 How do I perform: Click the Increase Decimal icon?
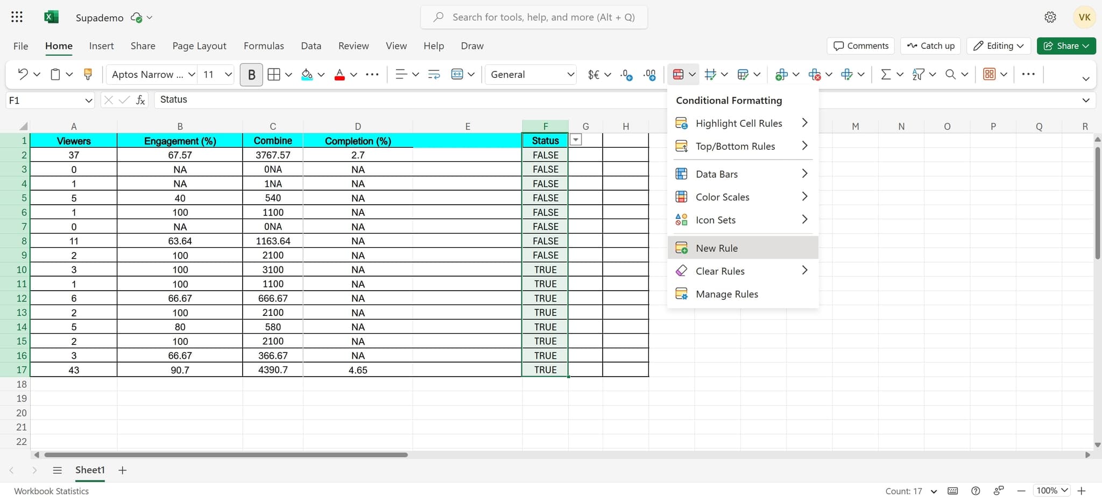(x=626, y=75)
